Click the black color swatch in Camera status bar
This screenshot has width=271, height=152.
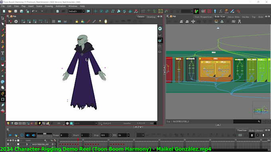(x=155, y=123)
